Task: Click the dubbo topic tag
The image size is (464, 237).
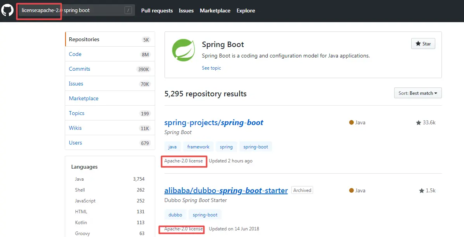Action: [175, 215]
